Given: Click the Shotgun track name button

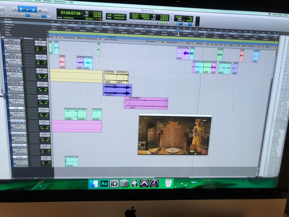Looking at the screenshot, I should coord(19,157).
